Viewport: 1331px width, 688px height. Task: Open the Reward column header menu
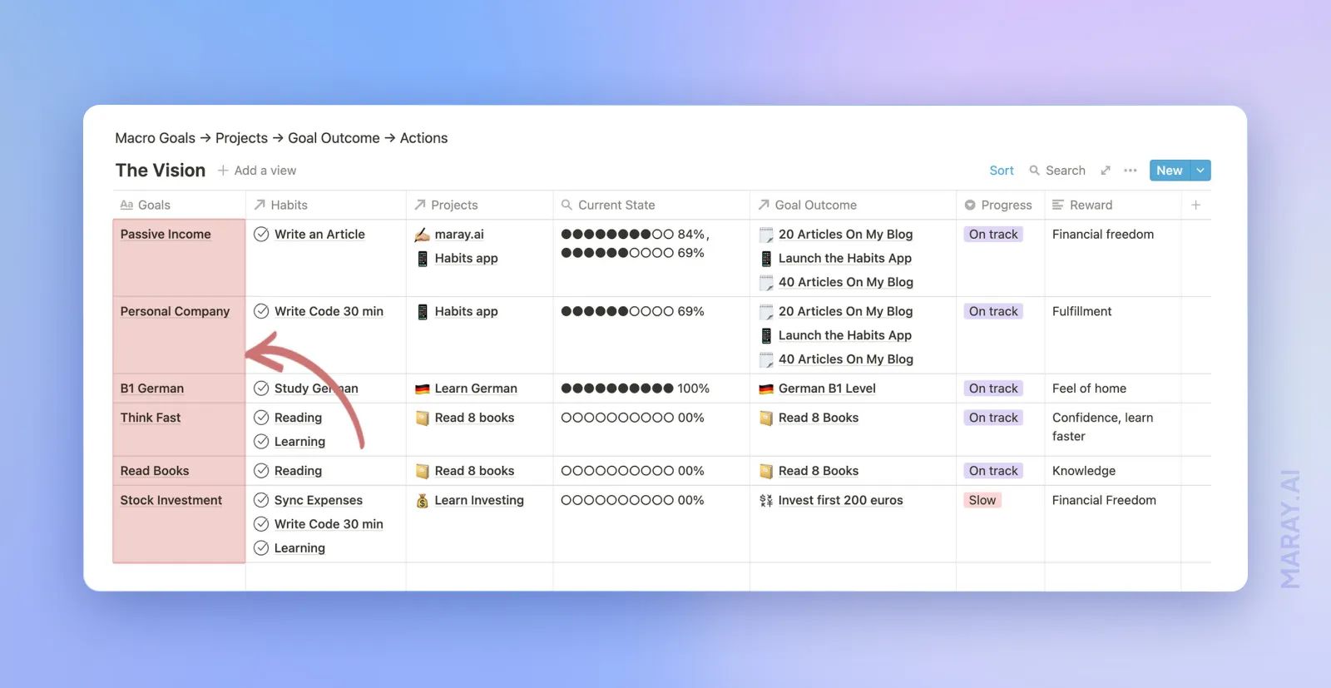click(1112, 205)
